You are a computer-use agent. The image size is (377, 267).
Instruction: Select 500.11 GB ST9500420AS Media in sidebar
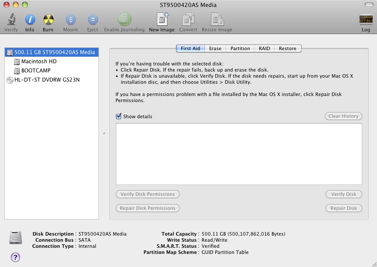(51, 52)
